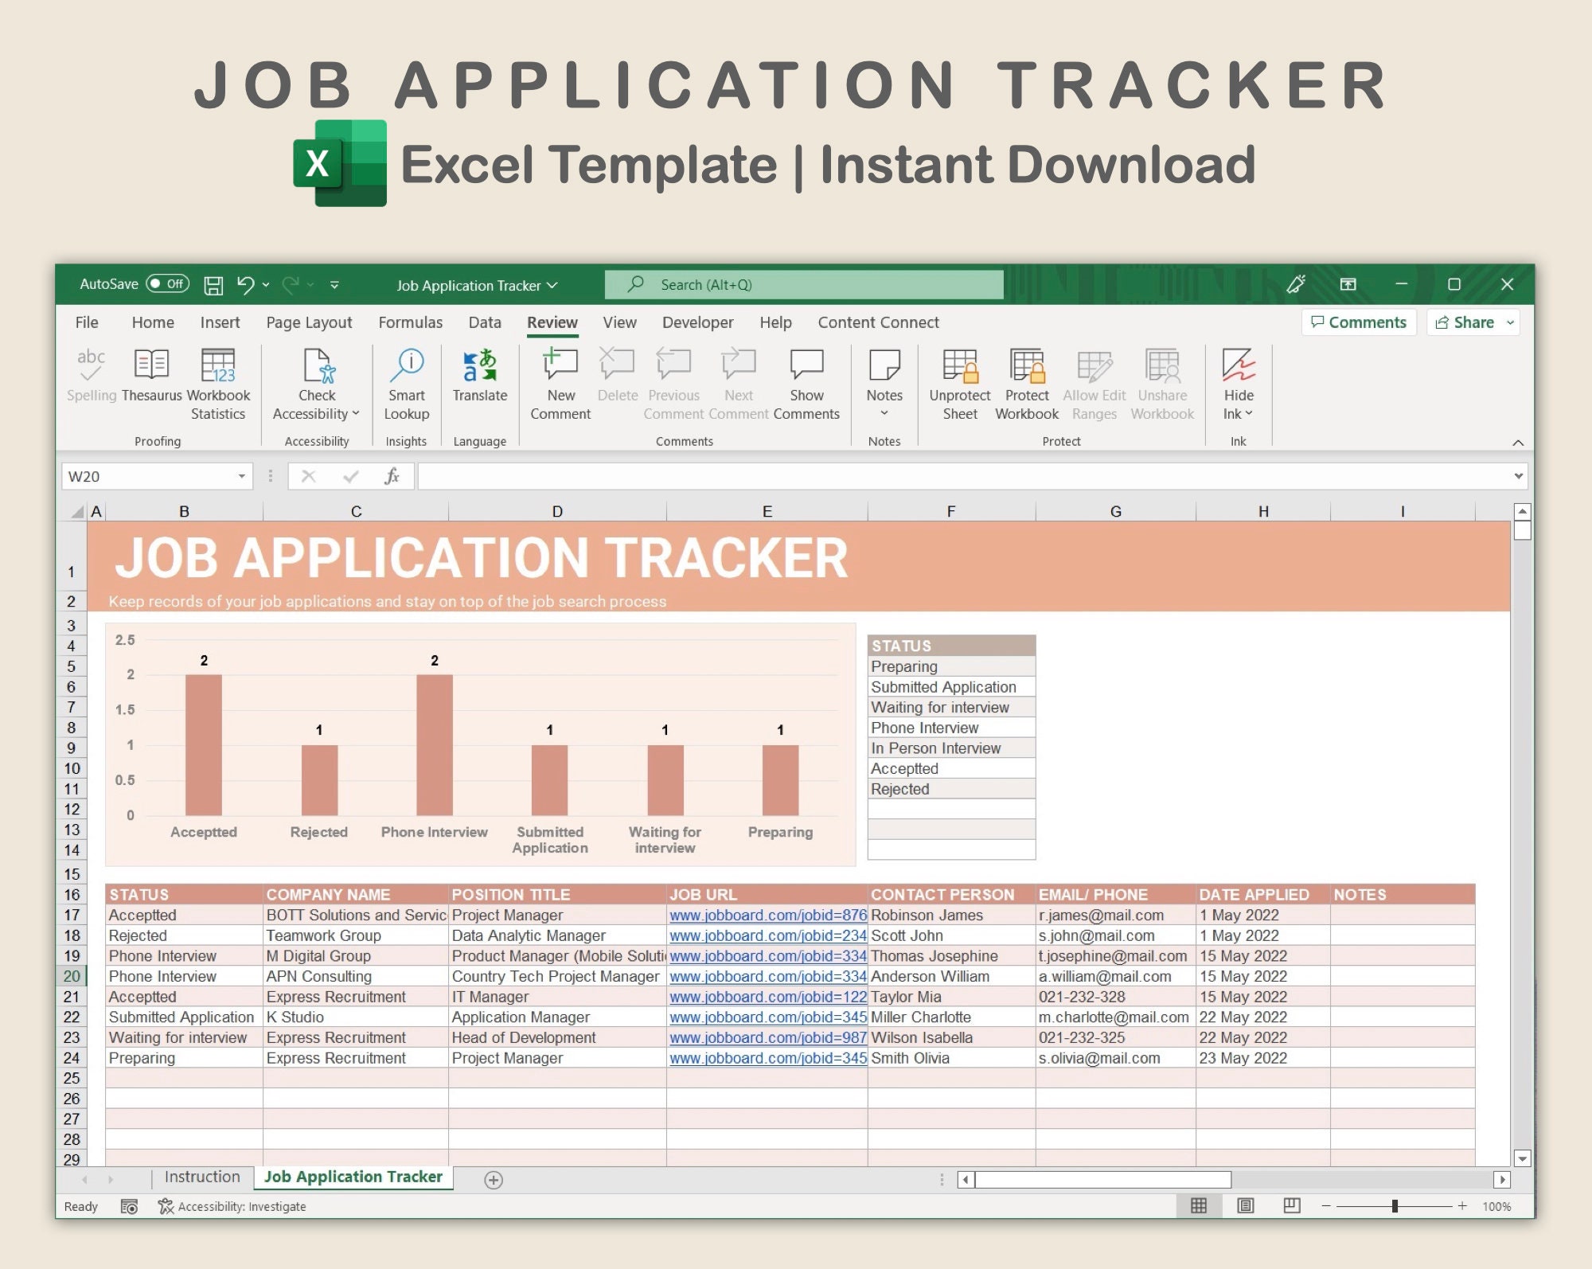
Task: Click the vertical scrollbar down arrow
Action: pyautogui.click(x=1522, y=1158)
